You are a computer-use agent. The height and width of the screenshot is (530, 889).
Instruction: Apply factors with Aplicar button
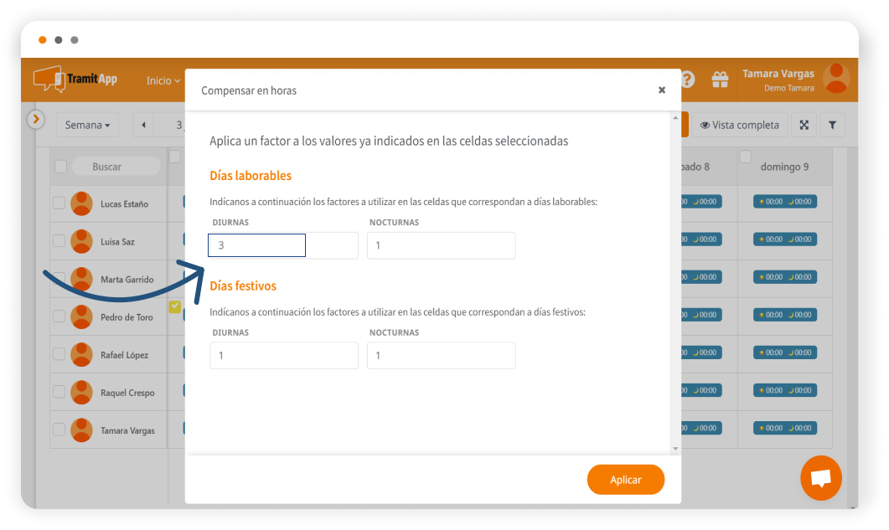[625, 480]
